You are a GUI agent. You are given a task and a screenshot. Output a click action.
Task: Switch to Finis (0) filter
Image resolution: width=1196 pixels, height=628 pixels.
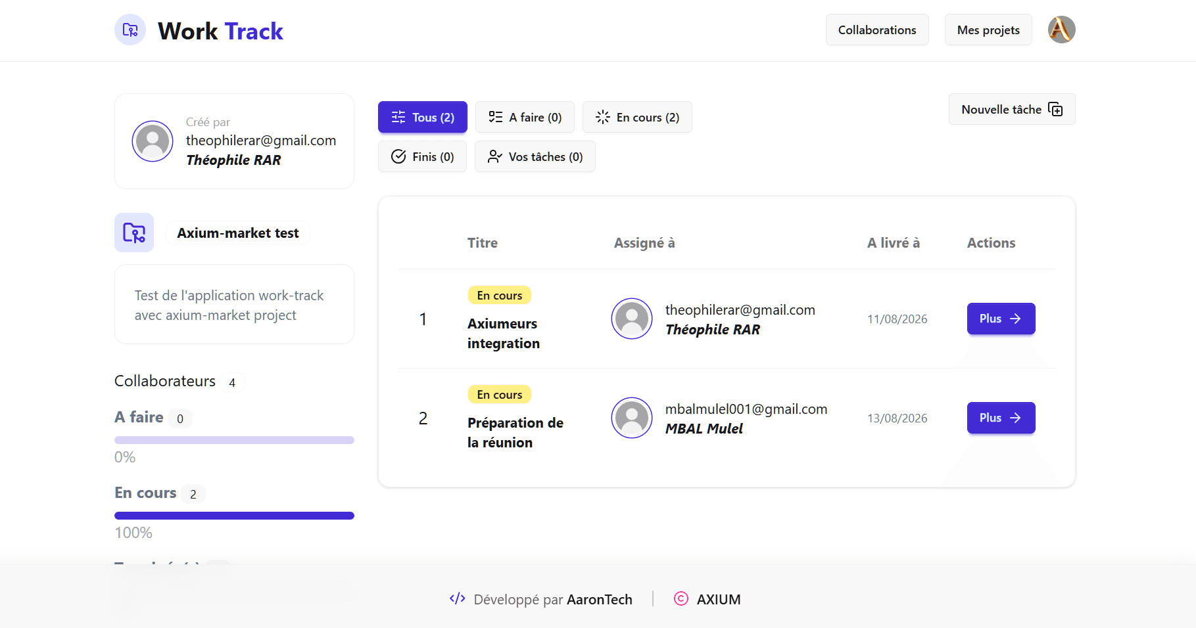coord(422,156)
